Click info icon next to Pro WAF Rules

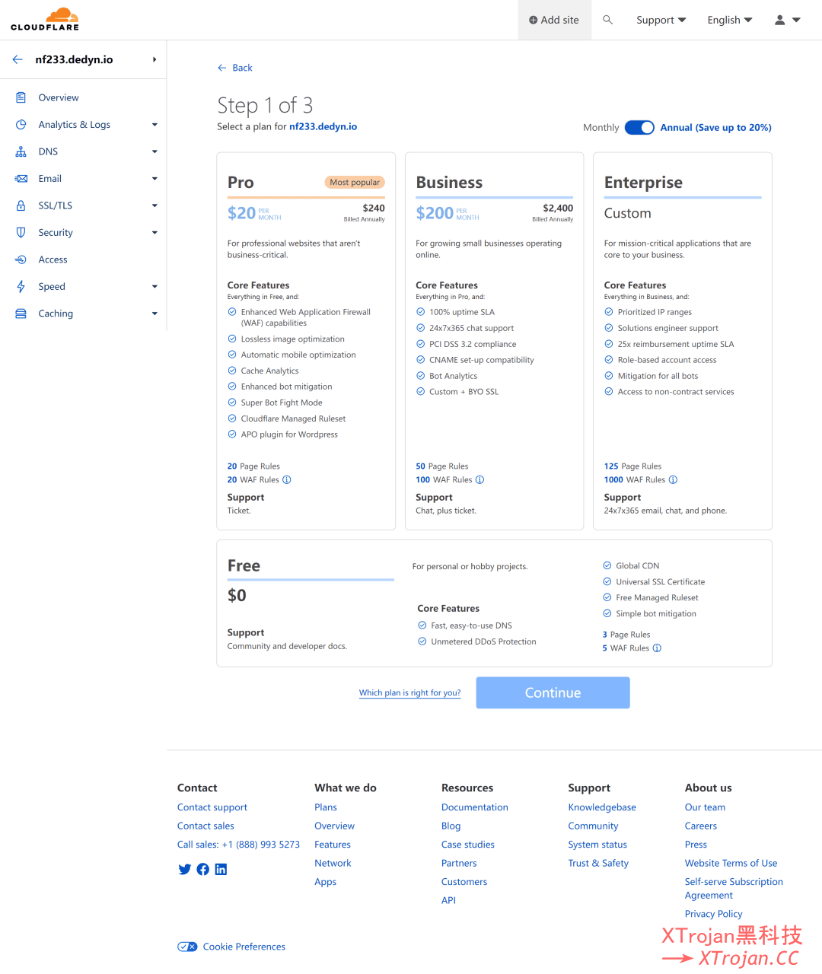(287, 480)
